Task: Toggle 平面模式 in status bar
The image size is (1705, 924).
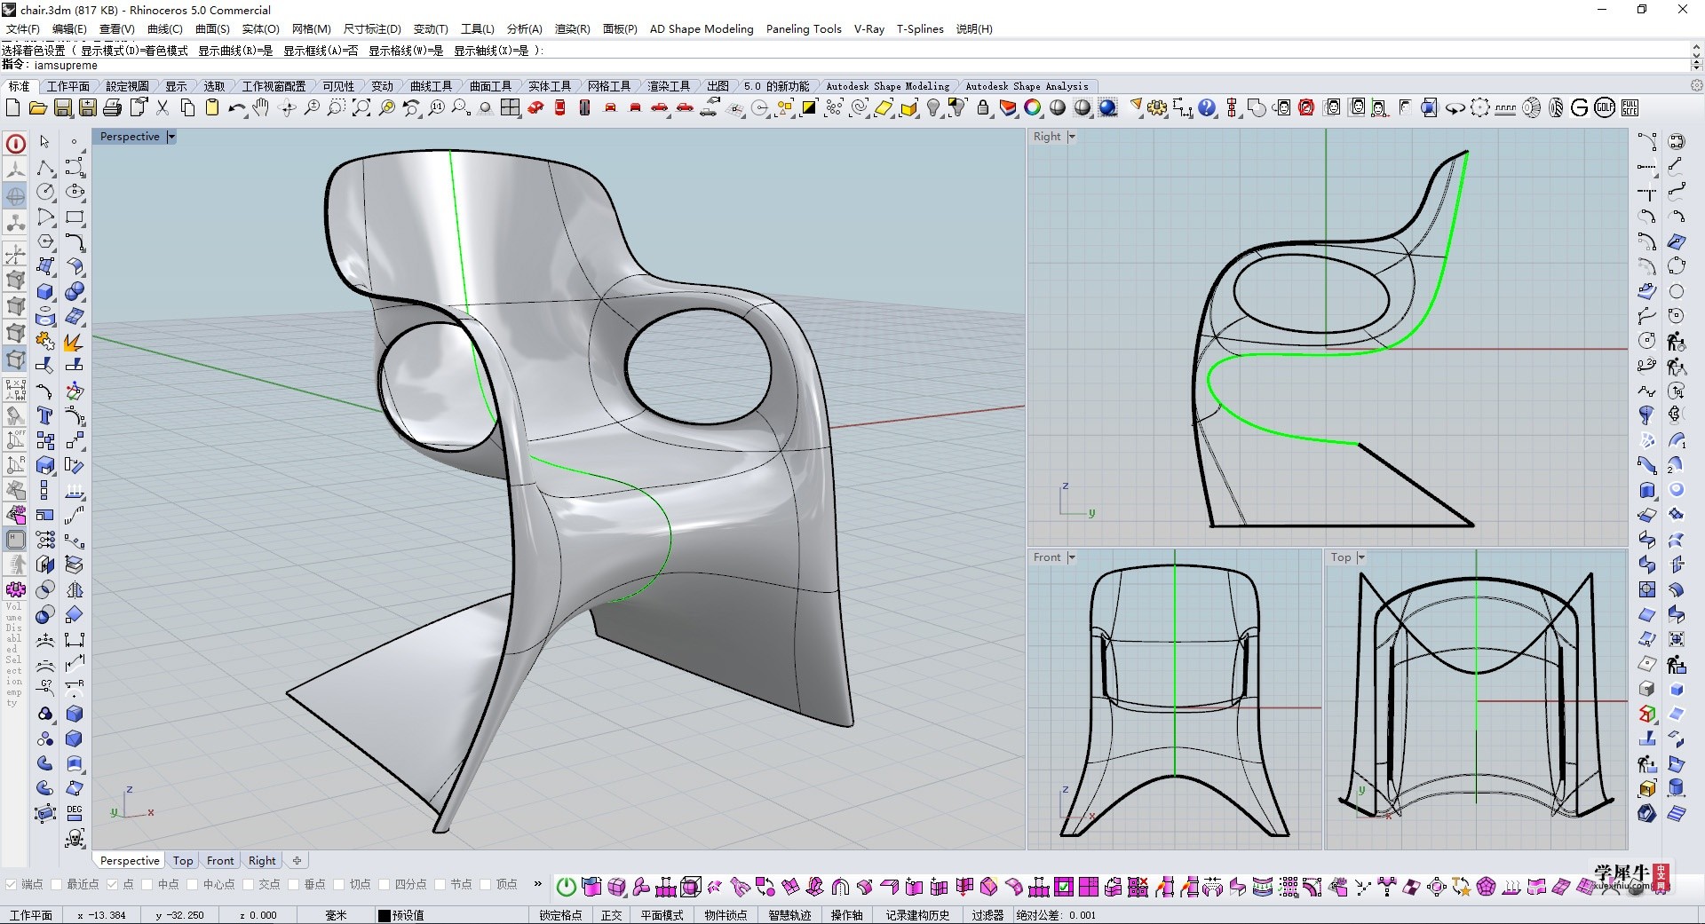Action: (662, 915)
